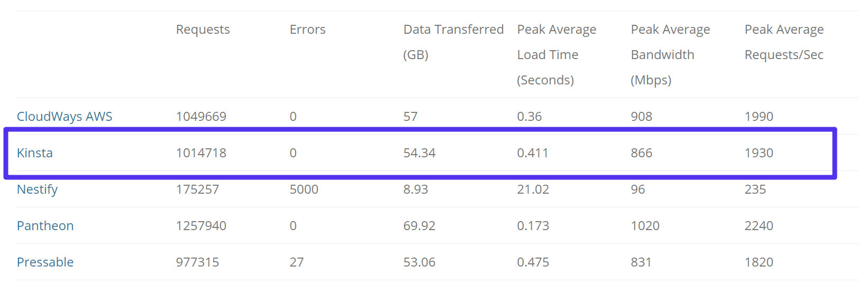The height and width of the screenshot is (304, 867).
Task: Select Kinsta's 0.411 load time cell
Action: click(x=533, y=153)
